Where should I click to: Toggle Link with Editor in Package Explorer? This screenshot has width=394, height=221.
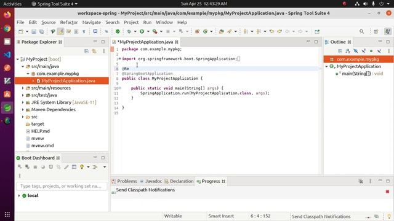pos(94,51)
